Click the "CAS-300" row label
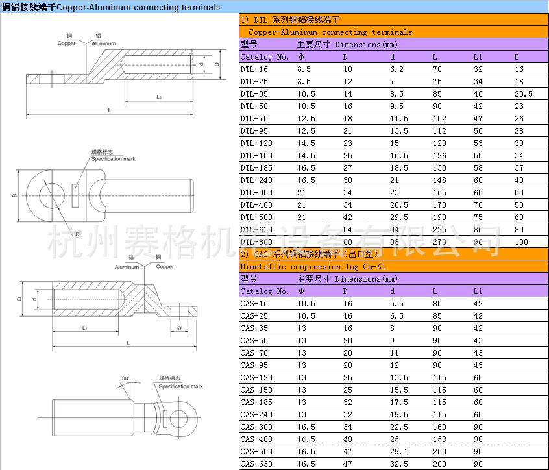 pos(256,427)
